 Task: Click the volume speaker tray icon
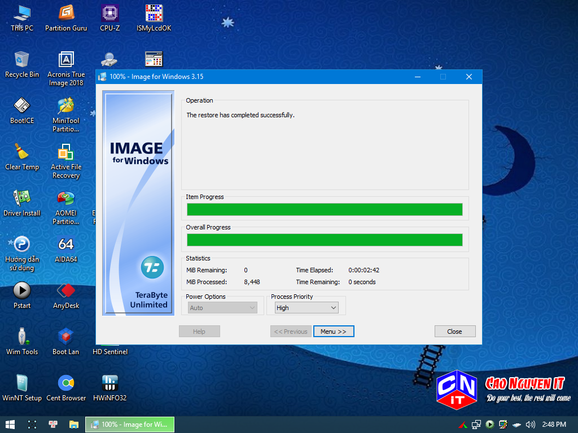tap(530, 425)
